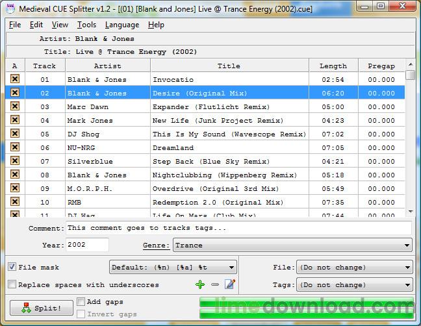
Task: Sort tracks by Length column header
Action: pyautogui.click(x=333, y=66)
